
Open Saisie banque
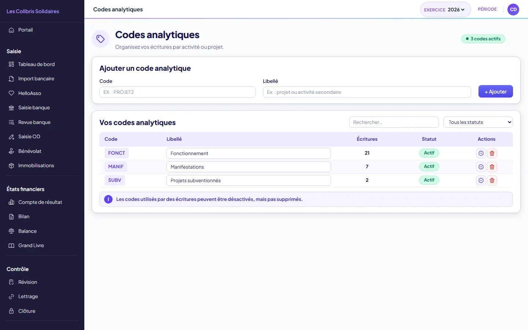[42, 108]
